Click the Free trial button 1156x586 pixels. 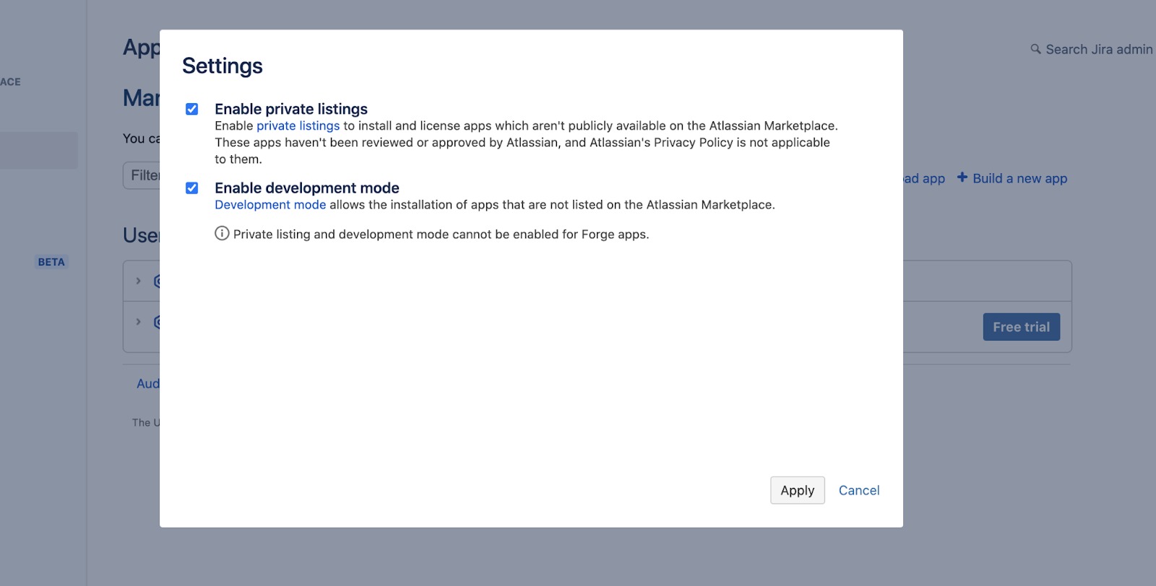[1021, 327]
